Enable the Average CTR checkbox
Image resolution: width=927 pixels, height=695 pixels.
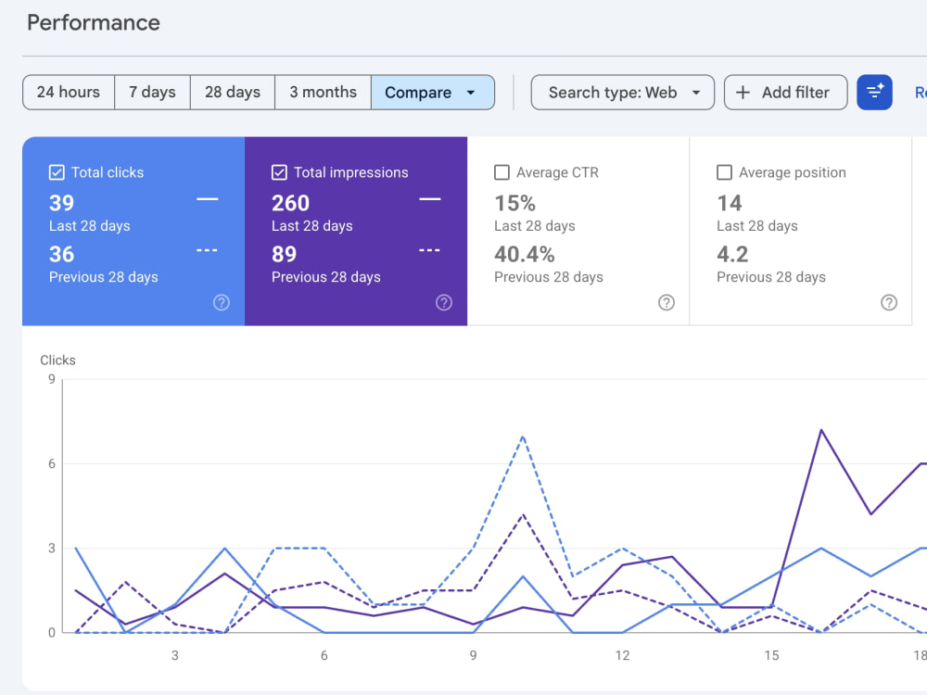coord(502,172)
